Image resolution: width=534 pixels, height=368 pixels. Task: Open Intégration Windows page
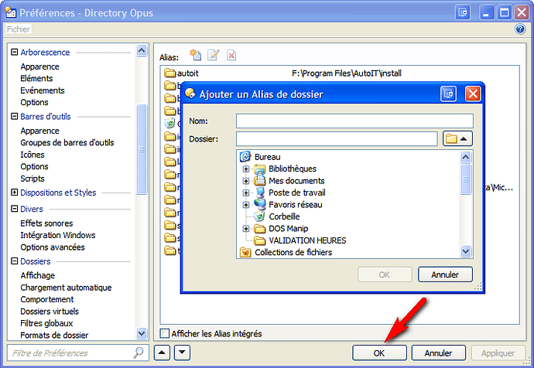57,235
